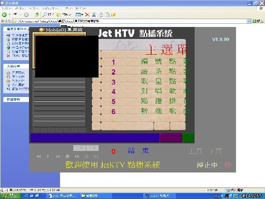Click the KTV fast-forward icon
Screen dimensions: 265x199
click(x=58, y=157)
